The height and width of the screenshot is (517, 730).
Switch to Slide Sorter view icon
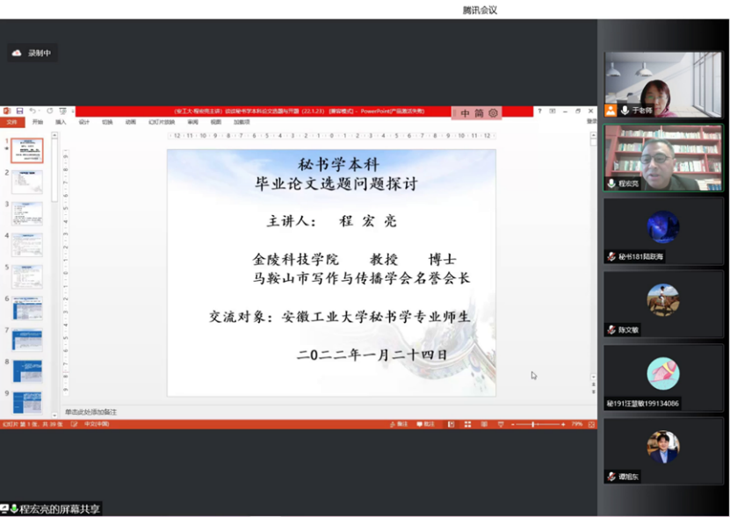pos(466,424)
